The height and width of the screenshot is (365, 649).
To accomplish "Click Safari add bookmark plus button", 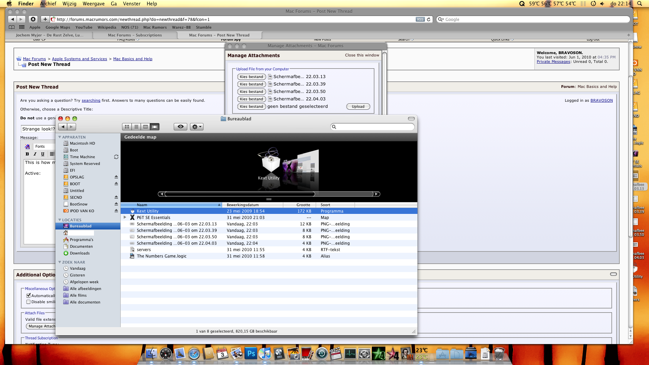I will [x=45, y=19].
